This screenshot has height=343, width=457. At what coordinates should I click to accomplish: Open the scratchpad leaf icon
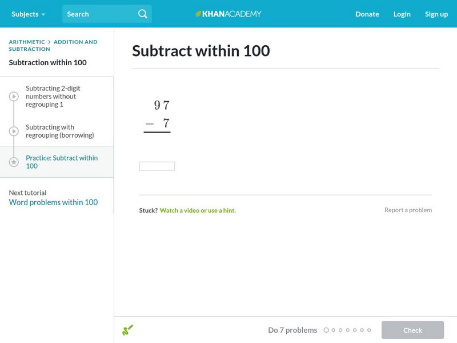(x=128, y=330)
